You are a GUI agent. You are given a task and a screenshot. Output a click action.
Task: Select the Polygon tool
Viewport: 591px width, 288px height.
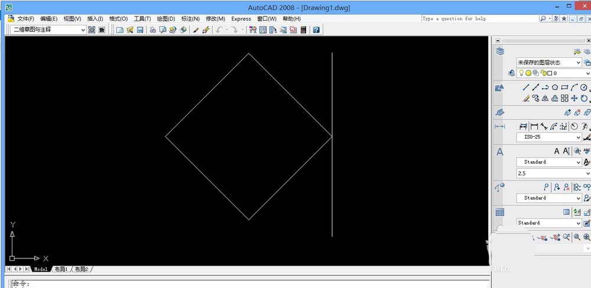[555, 88]
